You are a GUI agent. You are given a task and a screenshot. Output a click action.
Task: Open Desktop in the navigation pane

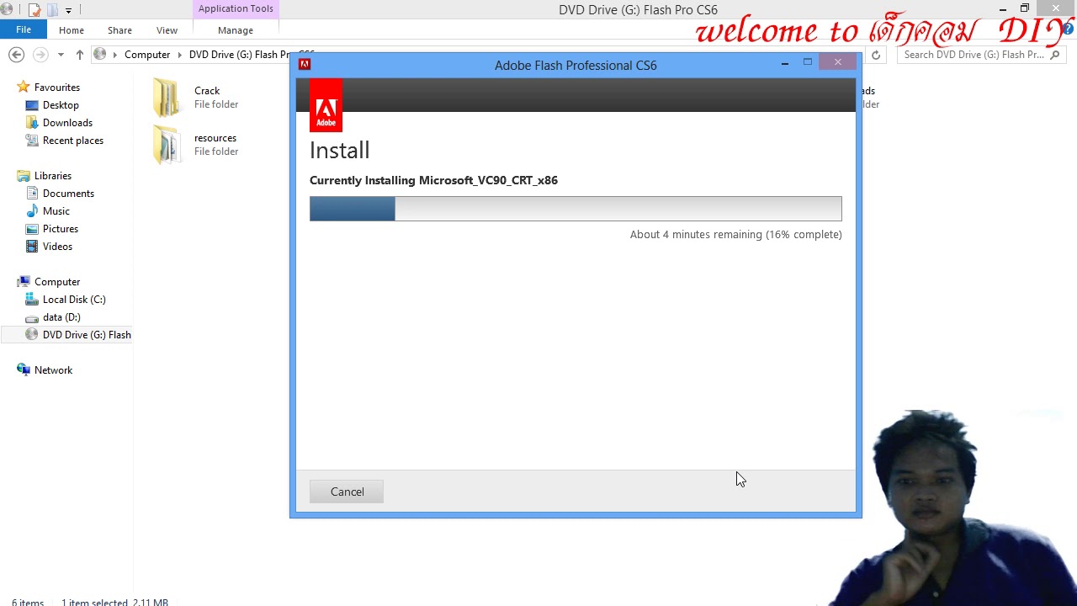61,105
